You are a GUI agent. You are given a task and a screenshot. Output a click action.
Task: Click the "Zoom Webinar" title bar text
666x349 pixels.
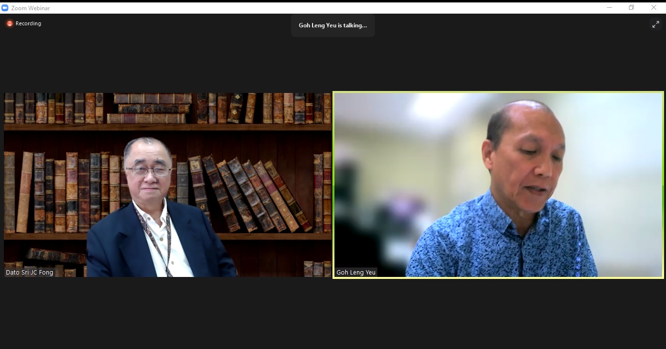[30, 8]
